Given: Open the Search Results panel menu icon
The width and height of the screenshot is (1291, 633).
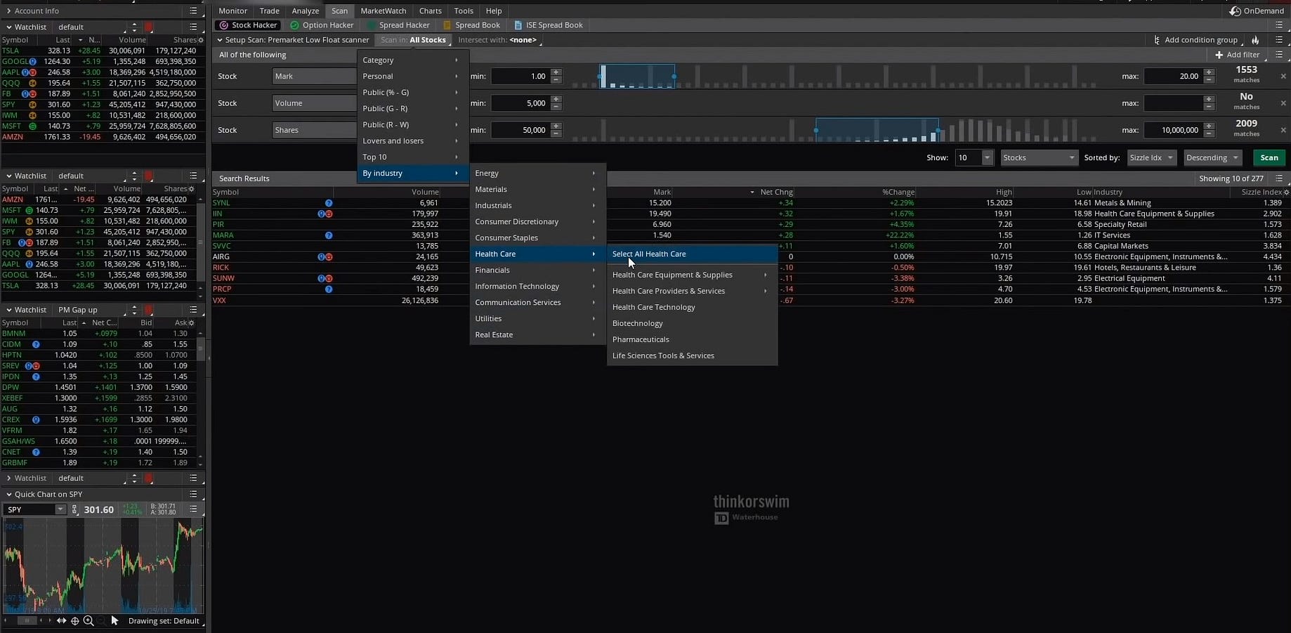Looking at the screenshot, I should point(1280,178).
